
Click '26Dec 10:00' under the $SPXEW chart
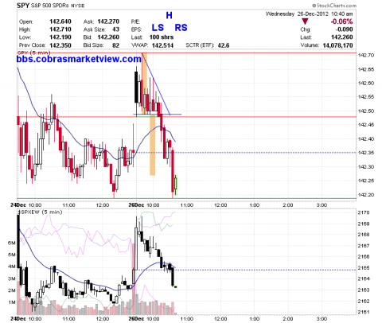point(144,319)
